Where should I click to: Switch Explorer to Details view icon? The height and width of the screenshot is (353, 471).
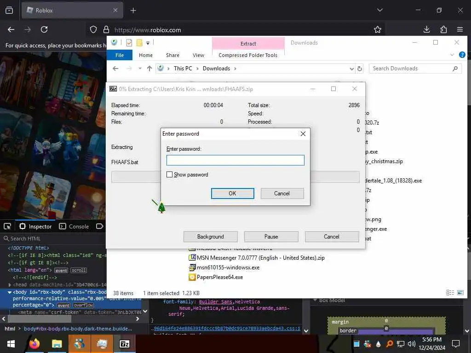[450, 293]
